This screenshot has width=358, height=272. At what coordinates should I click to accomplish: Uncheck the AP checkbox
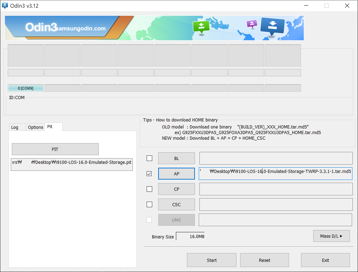[149, 174]
